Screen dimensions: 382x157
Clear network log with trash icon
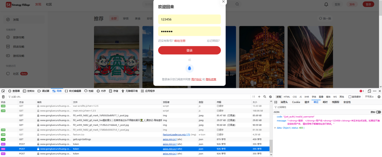3,97
